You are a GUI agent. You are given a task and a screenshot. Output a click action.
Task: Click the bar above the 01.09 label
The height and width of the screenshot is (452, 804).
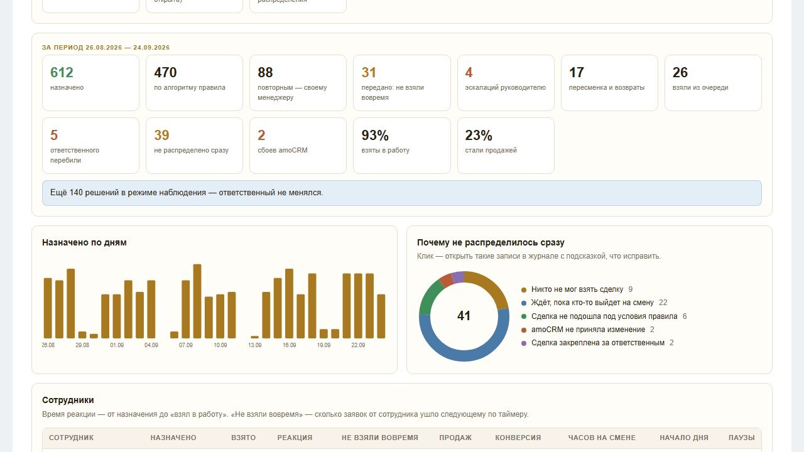click(117, 316)
